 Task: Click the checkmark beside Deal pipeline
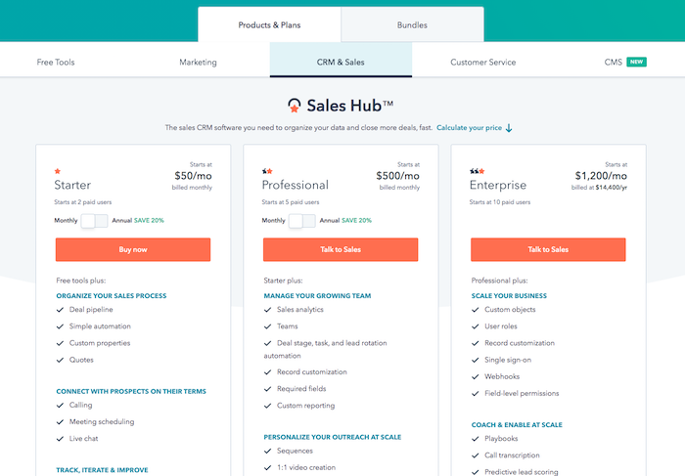[61, 310]
